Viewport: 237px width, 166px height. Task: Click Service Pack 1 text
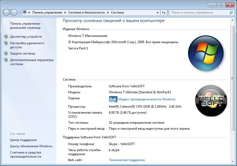[78, 48]
